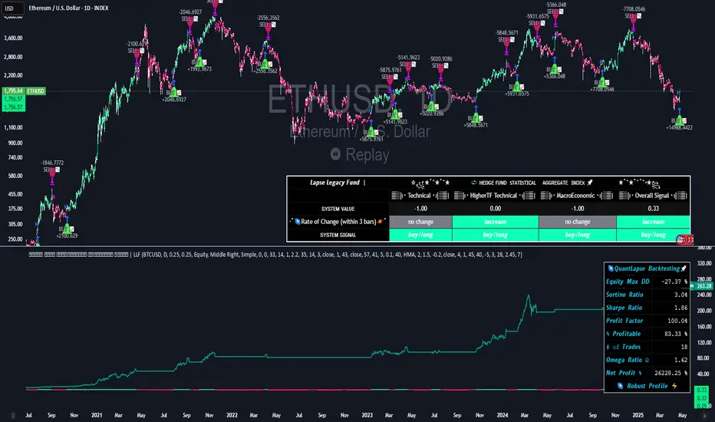The width and height of the screenshot is (715, 422).
Task: Click the buy/long signal under MacroEconomic
Action: (x=577, y=235)
